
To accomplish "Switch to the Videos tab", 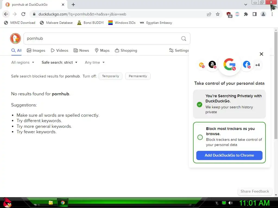I will (x=59, y=50).
